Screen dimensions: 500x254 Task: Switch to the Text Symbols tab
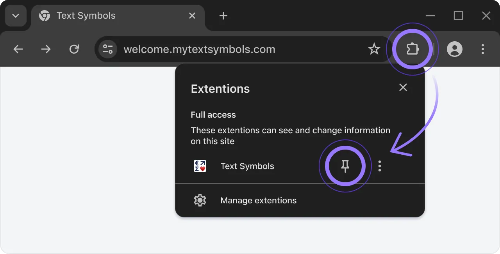pyautogui.click(x=86, y=16)
